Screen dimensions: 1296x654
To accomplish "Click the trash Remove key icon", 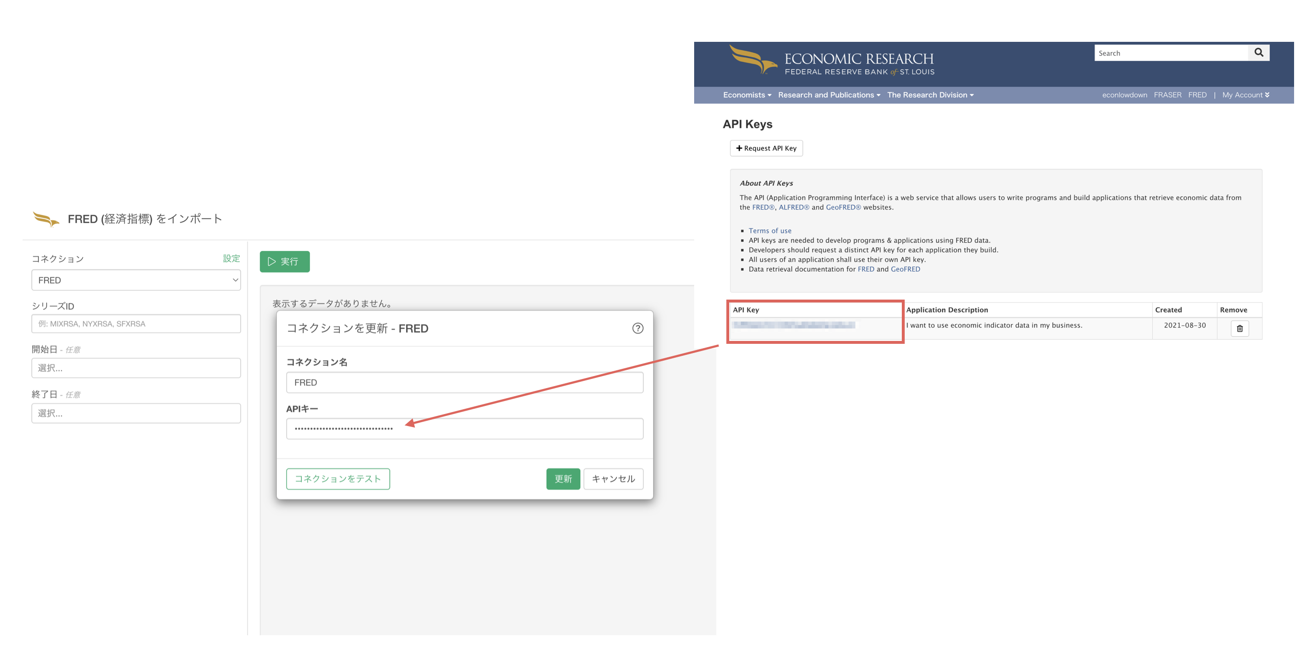I will click(1240, 328).
